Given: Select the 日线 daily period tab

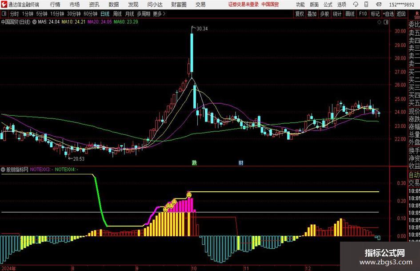Looking at the screenshot, I should pos(105,14).
